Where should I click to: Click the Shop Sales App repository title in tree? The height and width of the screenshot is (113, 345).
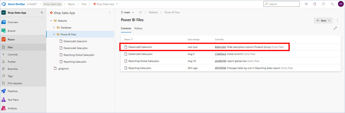(x=64, y=13)
